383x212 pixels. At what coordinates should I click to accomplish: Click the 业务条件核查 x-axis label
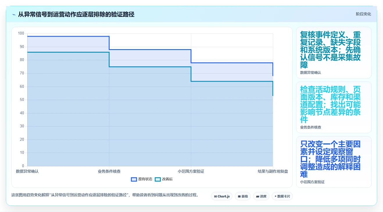point(109,171)
